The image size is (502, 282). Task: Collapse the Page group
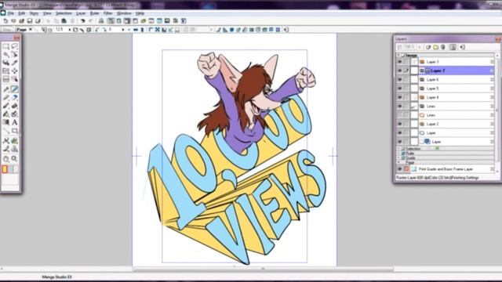[x=398, y=162]
